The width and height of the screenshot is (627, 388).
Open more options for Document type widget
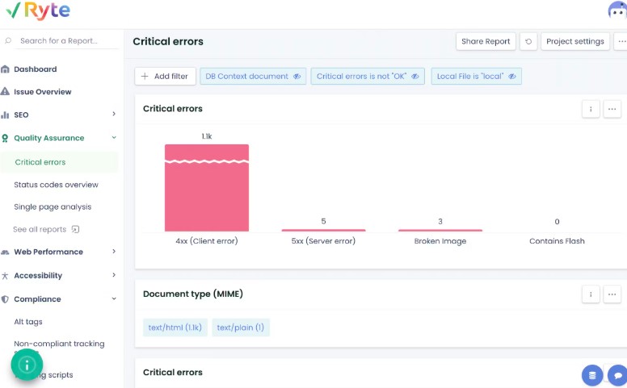pos(612,294)
